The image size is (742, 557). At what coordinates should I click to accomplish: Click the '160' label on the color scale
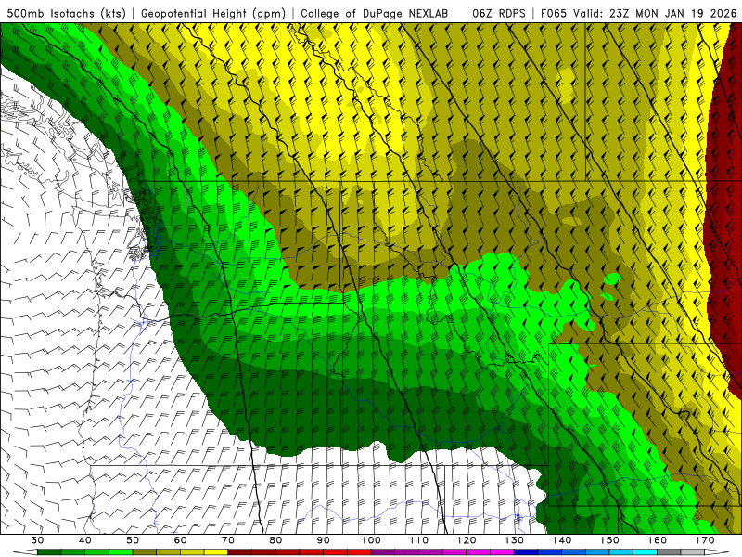pos(658,540)
